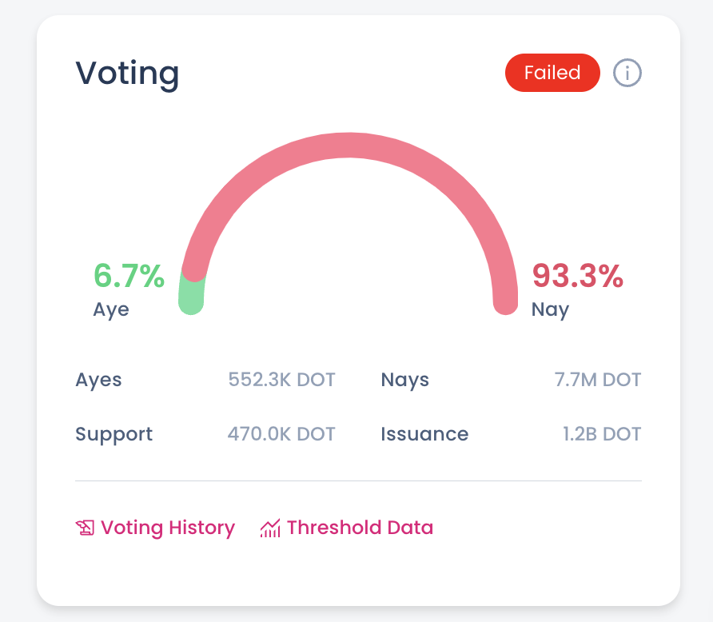Click the Nay label under 93.3%

click(550, 309)
